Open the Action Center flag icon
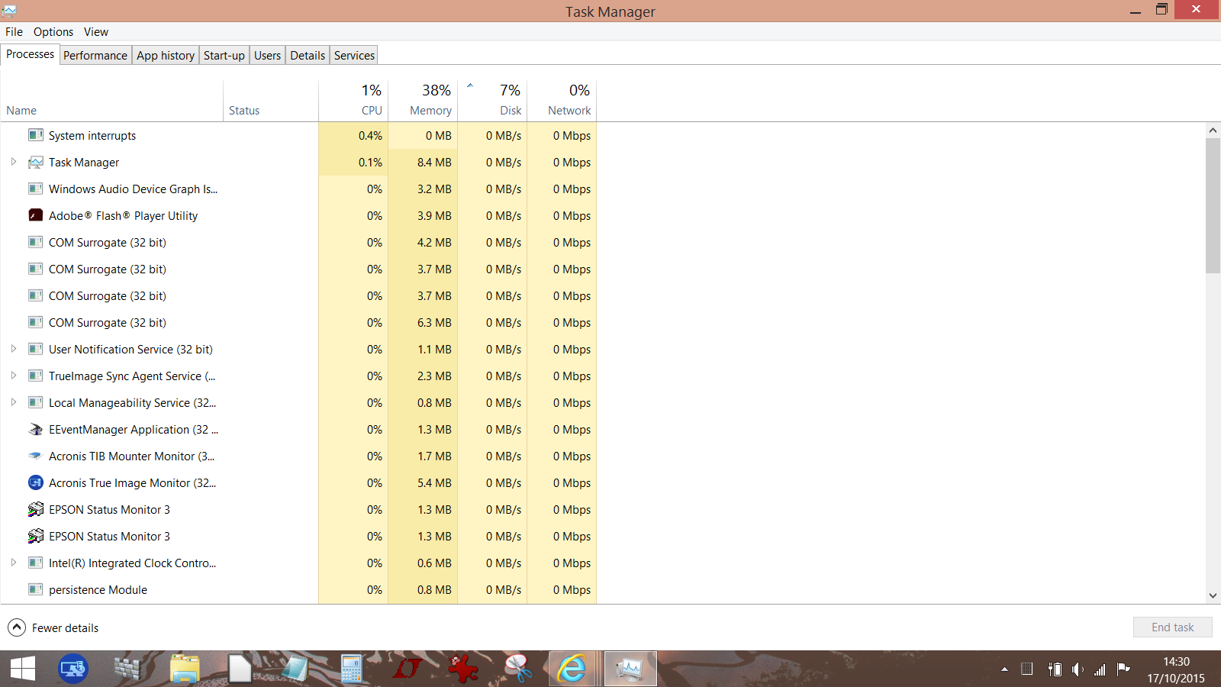The image size is (1221, 687). coord(1123,669)
